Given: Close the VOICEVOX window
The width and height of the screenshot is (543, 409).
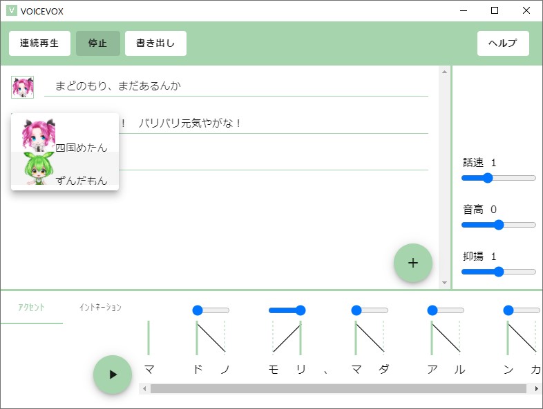Looking at the screenshot, I should tap(526, 11).
